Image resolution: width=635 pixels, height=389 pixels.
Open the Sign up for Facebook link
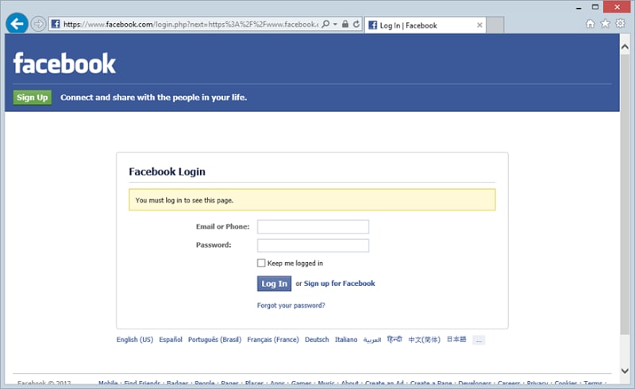[340, 283]
